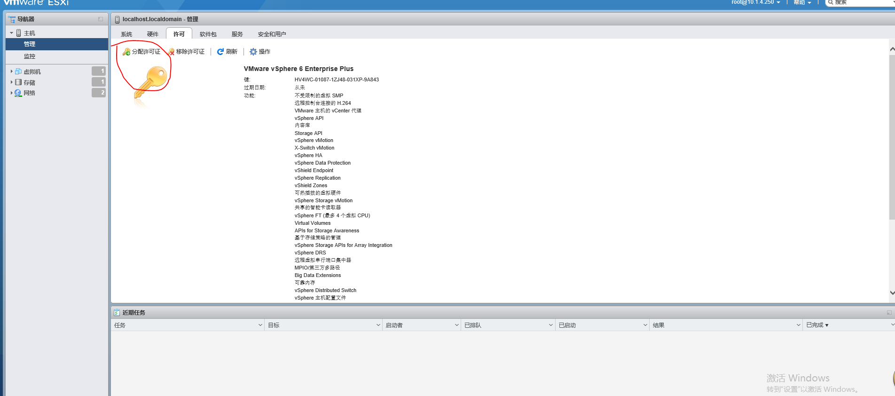Expand the Virtual Machines (虚拟机) tree node
Viewport: 895px width, 396px height.
pos(12,71)
